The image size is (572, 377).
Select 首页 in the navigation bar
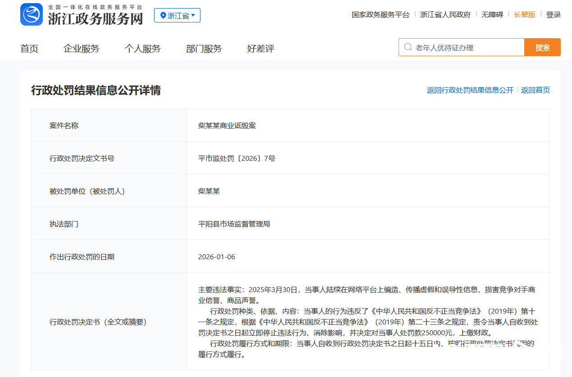29,49
